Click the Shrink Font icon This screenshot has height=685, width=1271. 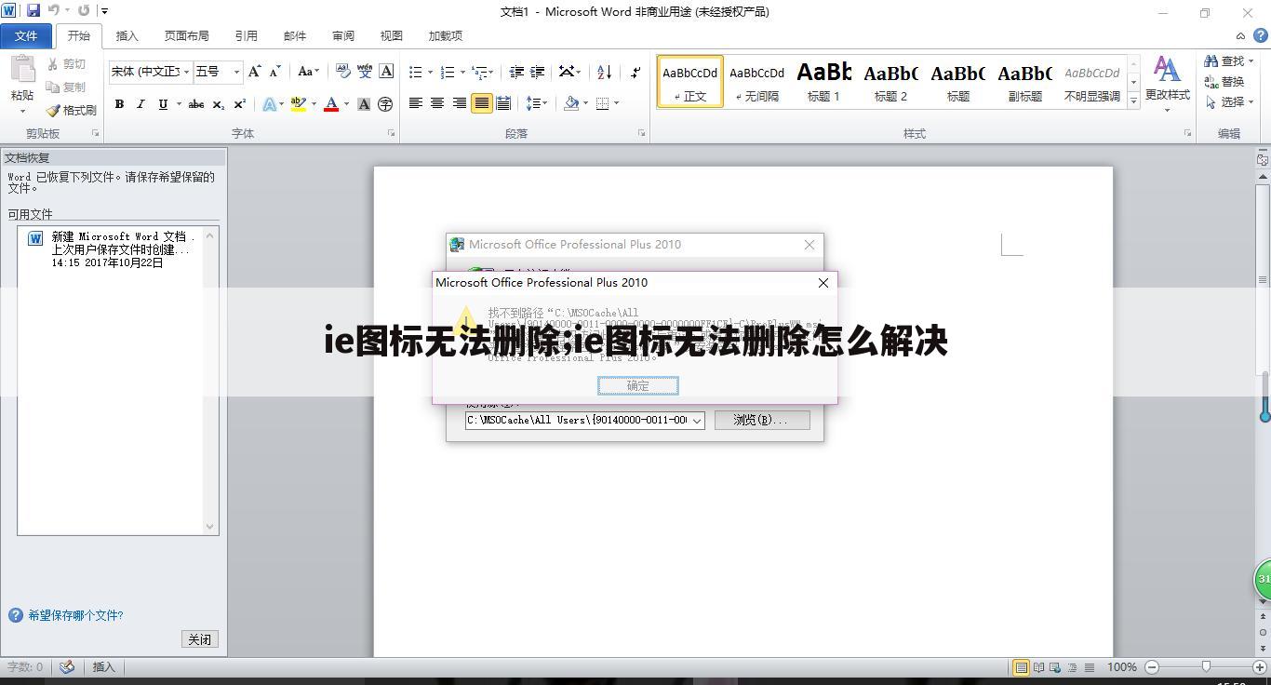point(274,72)
